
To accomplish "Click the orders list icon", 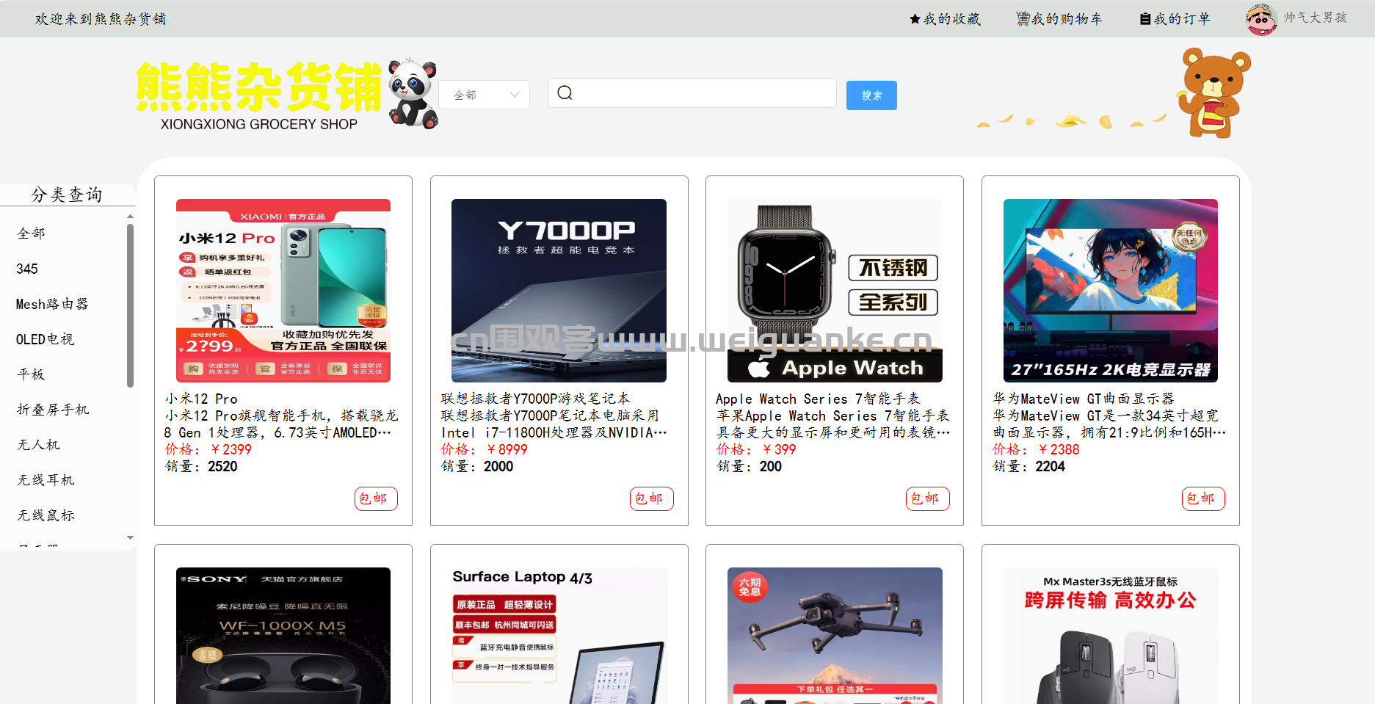I will pyautogui.click(x=1145, y=19).
